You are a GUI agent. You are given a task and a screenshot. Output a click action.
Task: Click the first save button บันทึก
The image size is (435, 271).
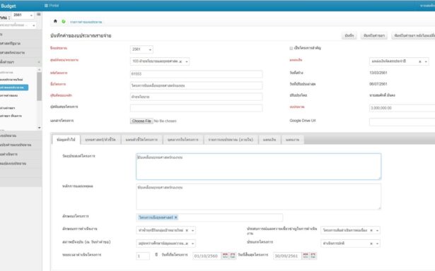tap(349, 36)
